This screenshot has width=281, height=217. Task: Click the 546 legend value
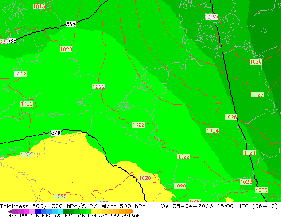point(81,215)
